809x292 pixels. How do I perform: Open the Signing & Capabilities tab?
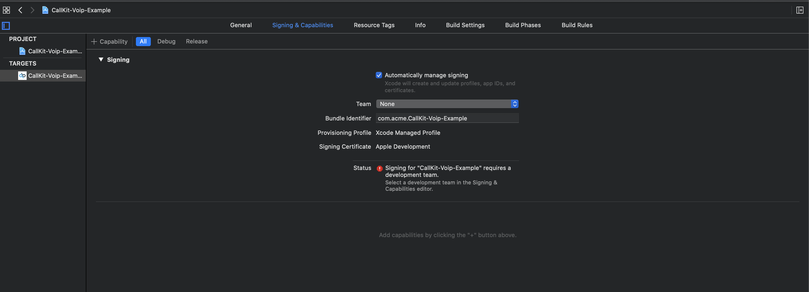[x=302, y=25]
